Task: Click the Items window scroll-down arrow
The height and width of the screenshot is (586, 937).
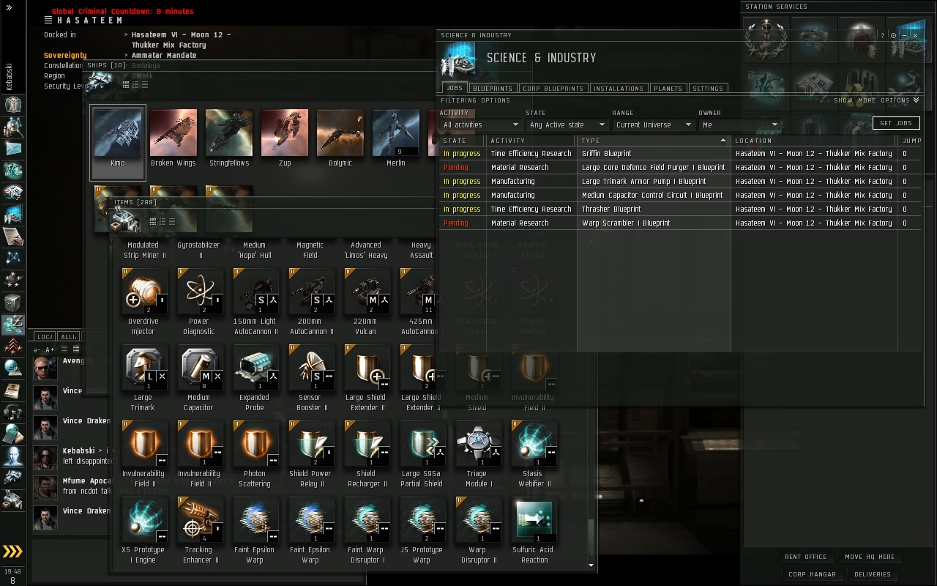Action: click(x=591, y=565)
